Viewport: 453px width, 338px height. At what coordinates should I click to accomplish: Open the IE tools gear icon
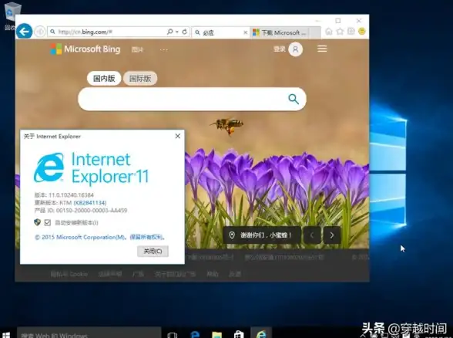tap(351, 31)
